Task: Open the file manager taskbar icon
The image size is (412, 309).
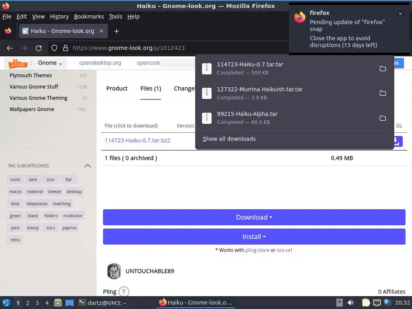Action: pyautogui.click(x=58, y=303)
